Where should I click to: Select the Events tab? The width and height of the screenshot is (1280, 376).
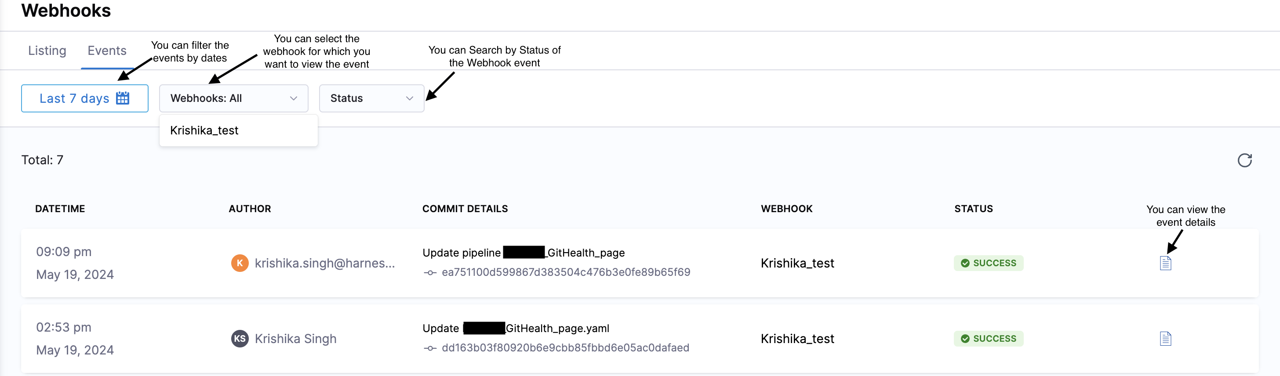pyautogui.click(x=107, y=51)
